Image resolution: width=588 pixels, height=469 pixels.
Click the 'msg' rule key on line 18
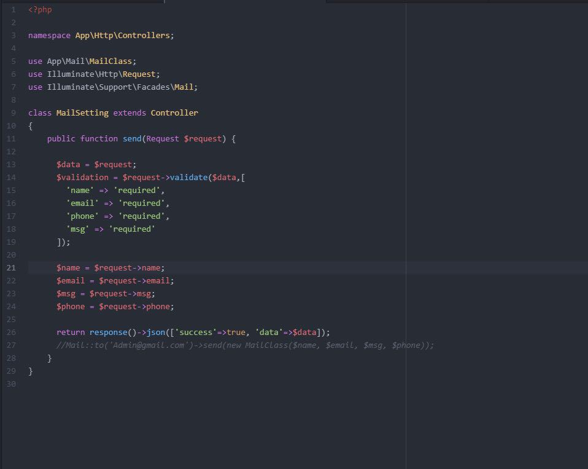coord(77,229)
